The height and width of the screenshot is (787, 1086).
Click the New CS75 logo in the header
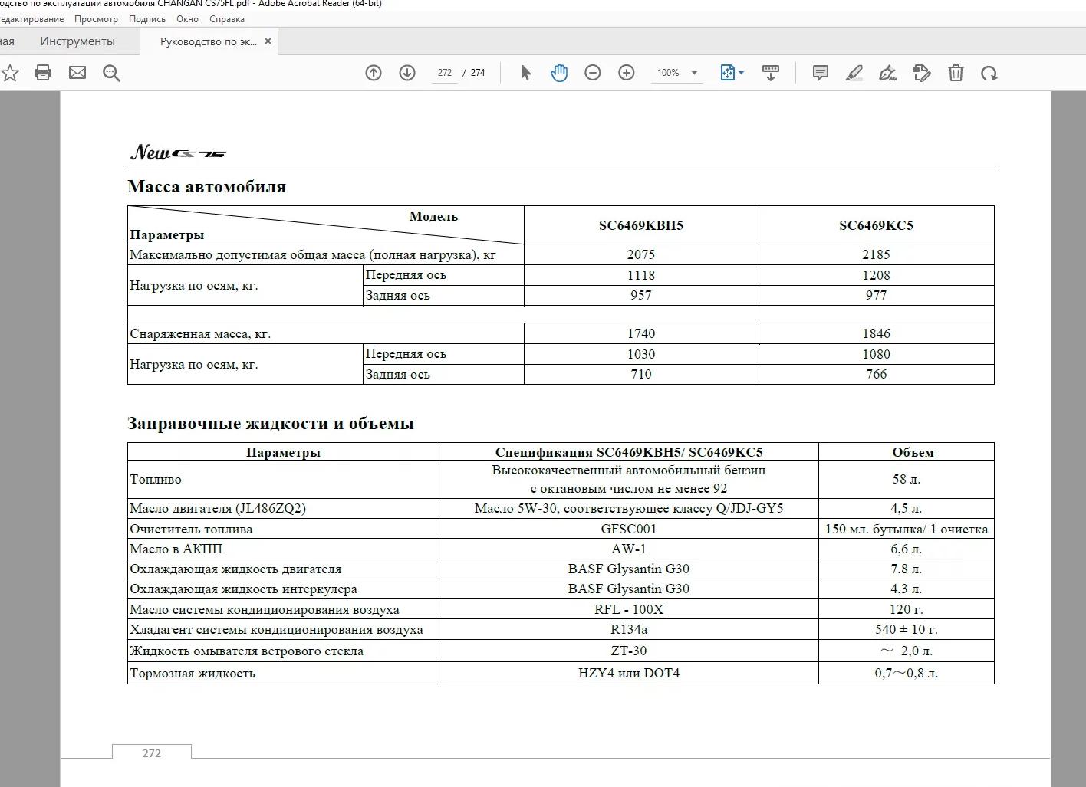[x=178, y=152]
